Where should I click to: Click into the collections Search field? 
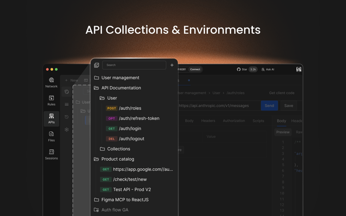(x=134, y=65)
